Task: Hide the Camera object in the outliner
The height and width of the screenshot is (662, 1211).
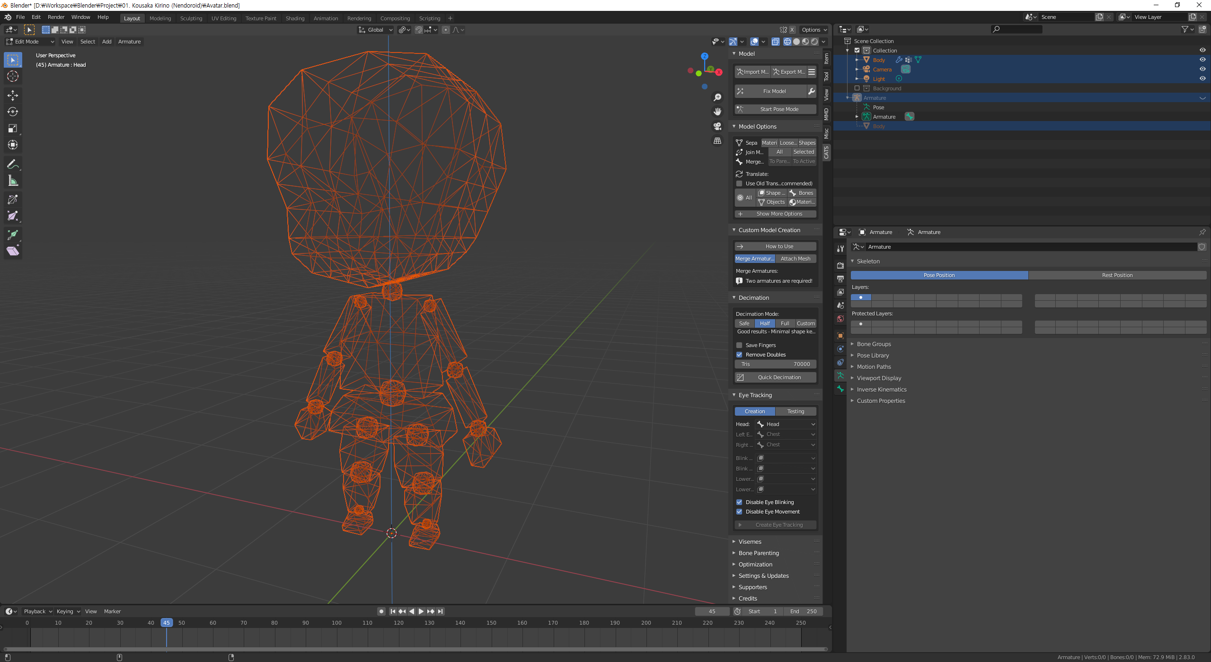Action: pos(1202,69)
